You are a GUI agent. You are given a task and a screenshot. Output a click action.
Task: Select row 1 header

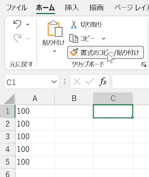click(8, 111)
